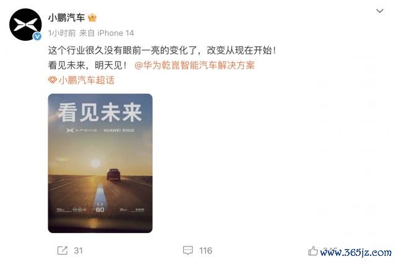This screenshot has height=262, width=396.
Task: Click the comment count 116
Action: (205, 250)
